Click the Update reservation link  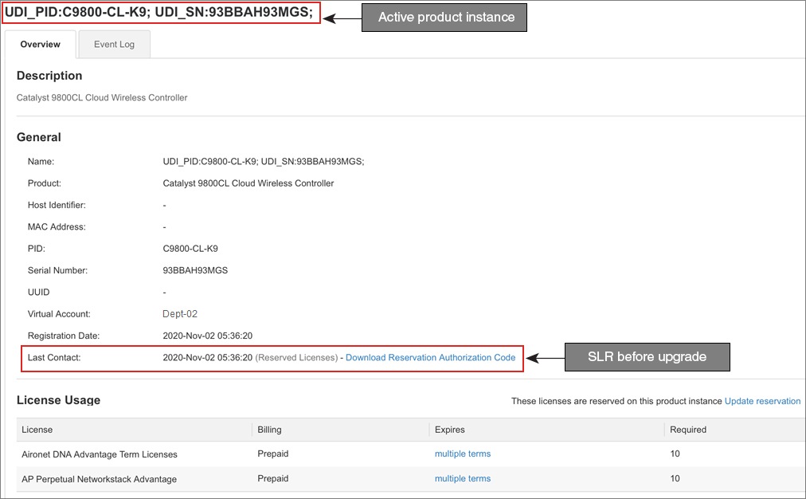tap(762, 401)
